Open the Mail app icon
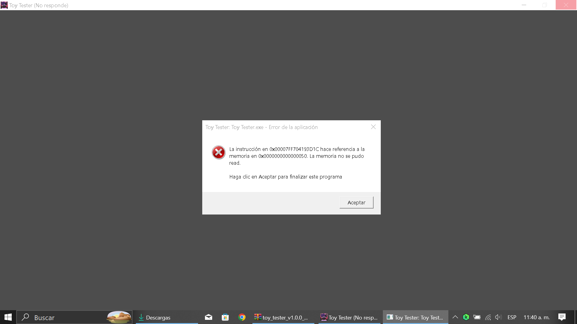577x324 pixels. point(209,317)
